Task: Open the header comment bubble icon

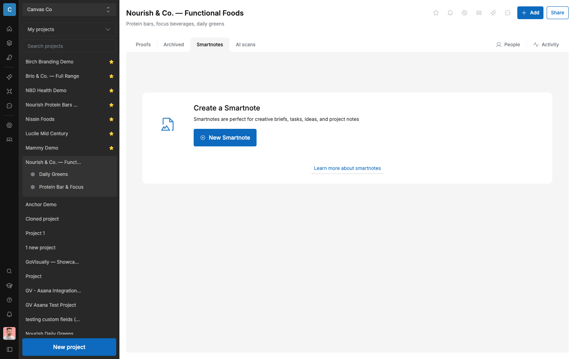Action: pos(508,13)
